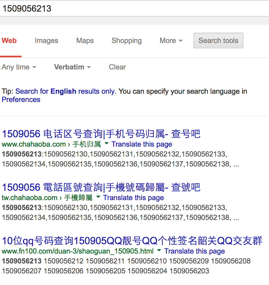Switch to the Images tab
Screen dimensions: 269x285
tap(46, 41)
